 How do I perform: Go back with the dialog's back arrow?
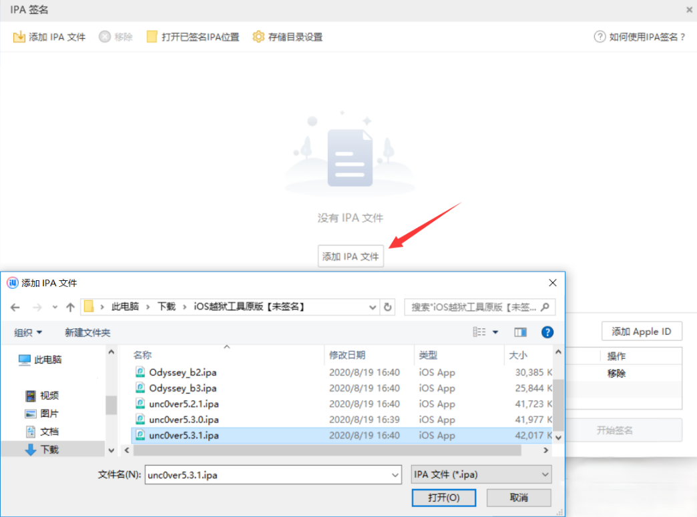point(15,308)
